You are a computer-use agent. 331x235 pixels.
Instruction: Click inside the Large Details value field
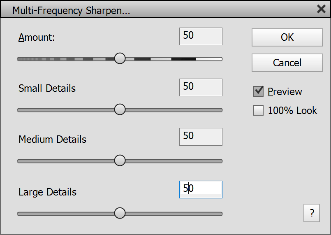pyautogui.click(x=201, y=189)
